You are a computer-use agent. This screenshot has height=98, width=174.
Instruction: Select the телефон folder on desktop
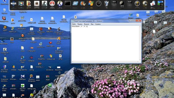[x=33, y=40]
